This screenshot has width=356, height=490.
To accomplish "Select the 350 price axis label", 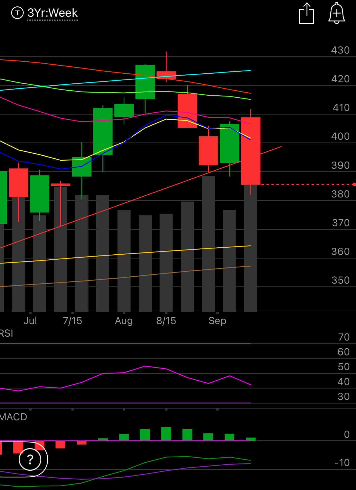I will pos(340,280).
